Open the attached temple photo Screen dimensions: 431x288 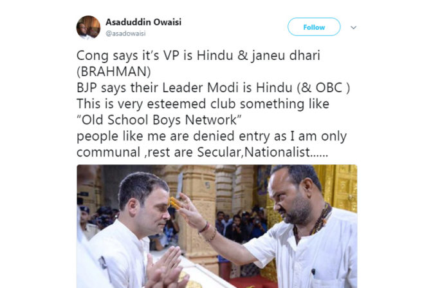point(217,226)
